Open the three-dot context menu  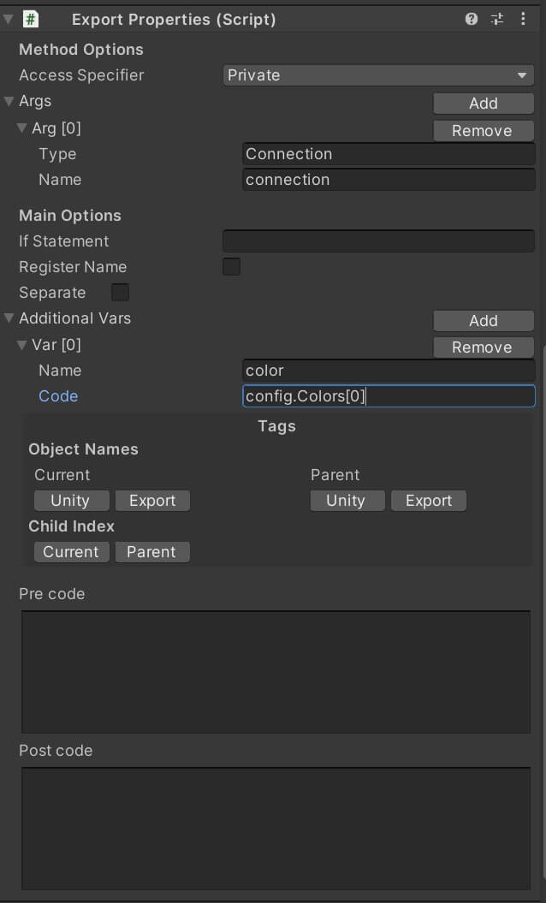[523, 18]
